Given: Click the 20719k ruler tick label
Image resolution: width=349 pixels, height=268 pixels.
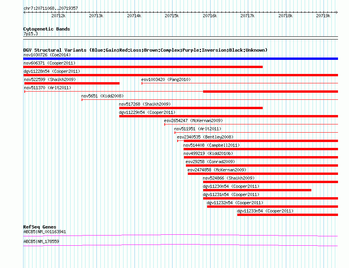Looking at the screenshot, I should coord(323,16).
